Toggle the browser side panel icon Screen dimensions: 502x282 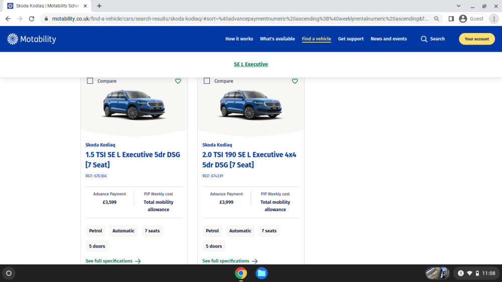click(451, 19)
